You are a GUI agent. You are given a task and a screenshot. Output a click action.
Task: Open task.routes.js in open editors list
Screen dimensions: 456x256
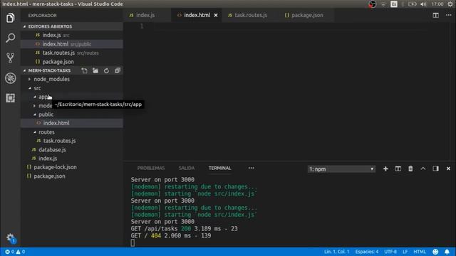[x=71, y=53]
